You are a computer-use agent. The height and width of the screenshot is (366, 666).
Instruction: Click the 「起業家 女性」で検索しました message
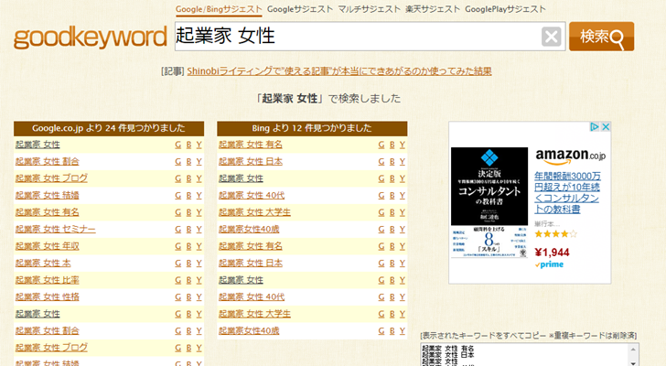[328, 99]
